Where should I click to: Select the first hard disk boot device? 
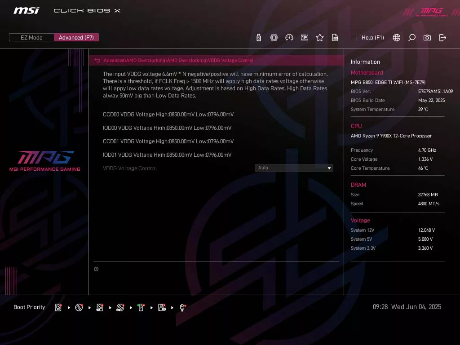(x=58, y=307)
